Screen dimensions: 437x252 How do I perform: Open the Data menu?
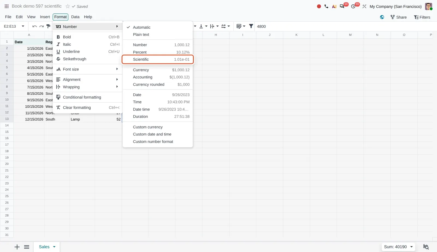pos(75,17)
